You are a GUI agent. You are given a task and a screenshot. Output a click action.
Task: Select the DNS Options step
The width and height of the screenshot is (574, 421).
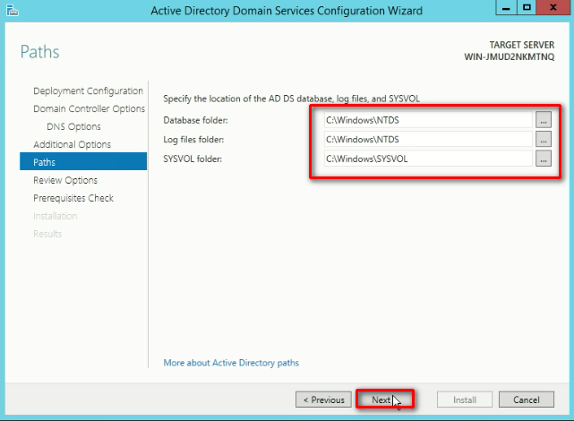73,126
